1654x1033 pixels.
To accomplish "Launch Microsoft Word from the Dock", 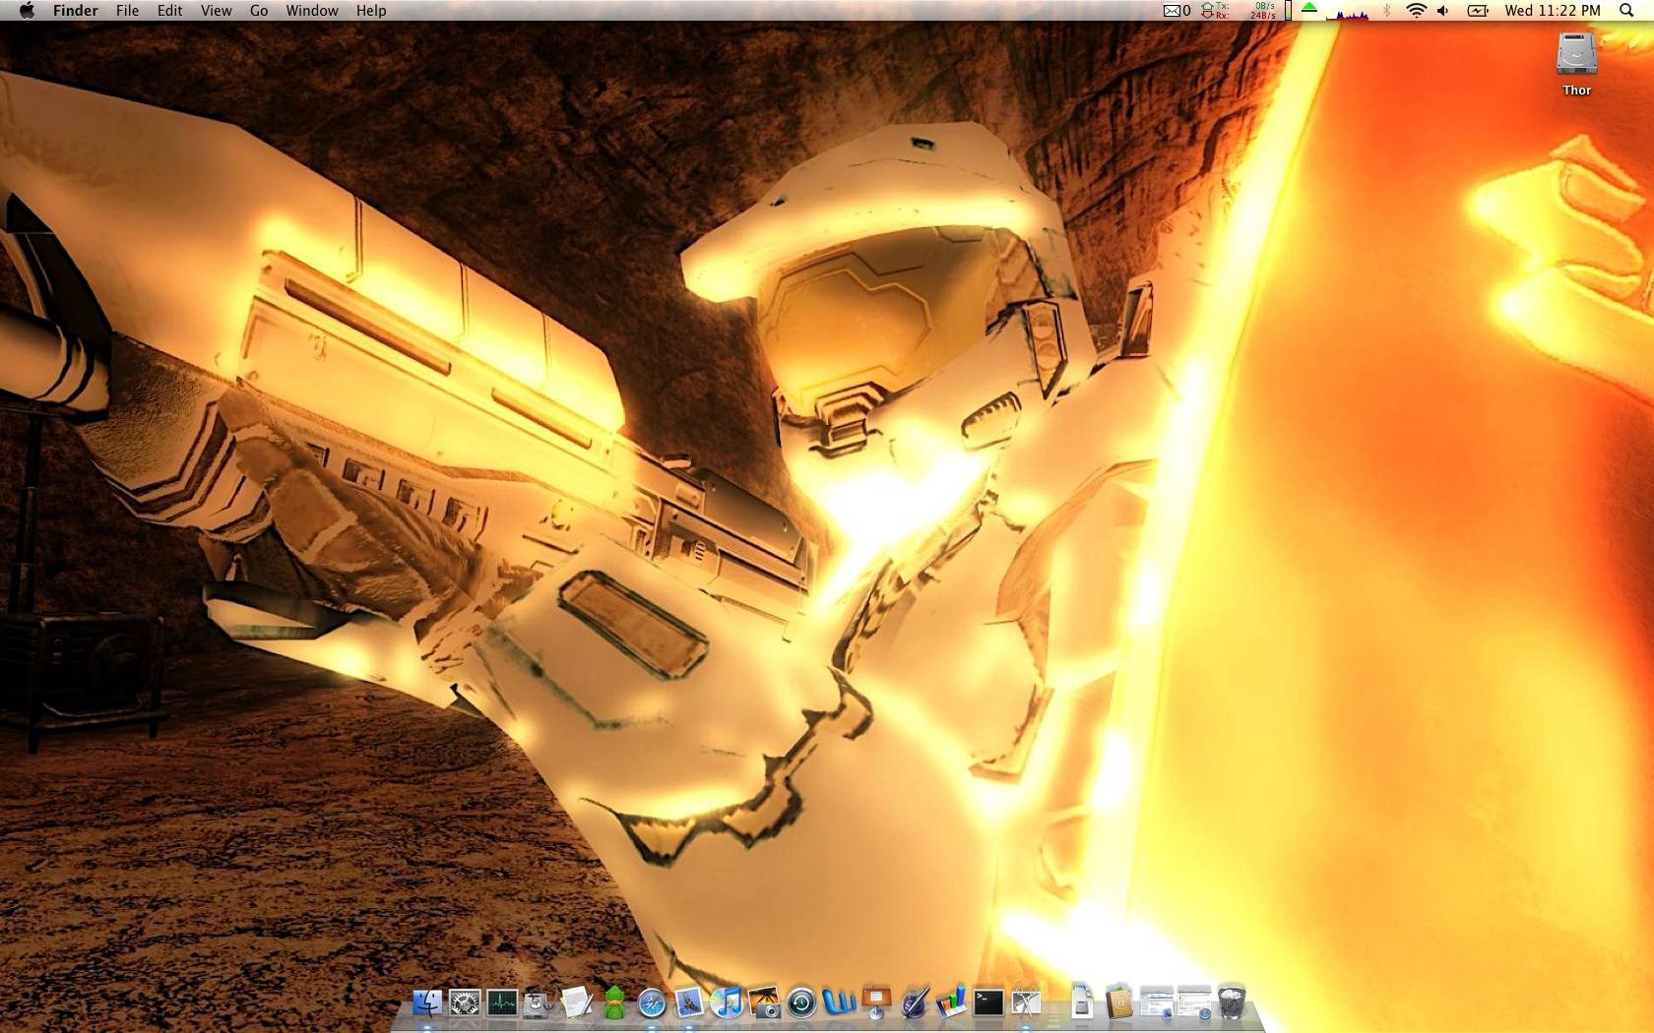I will click(x=839, y=1003).
